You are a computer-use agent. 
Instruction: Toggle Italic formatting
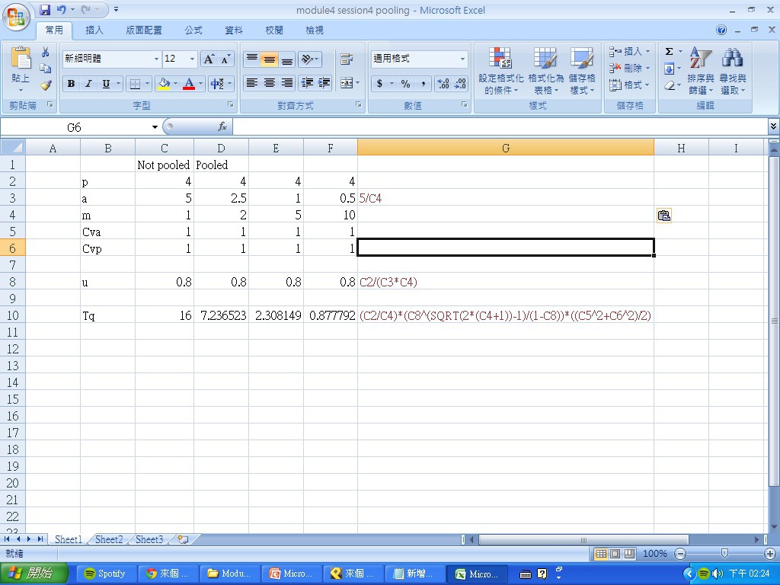pyautogui.click(x=88, y=84)
